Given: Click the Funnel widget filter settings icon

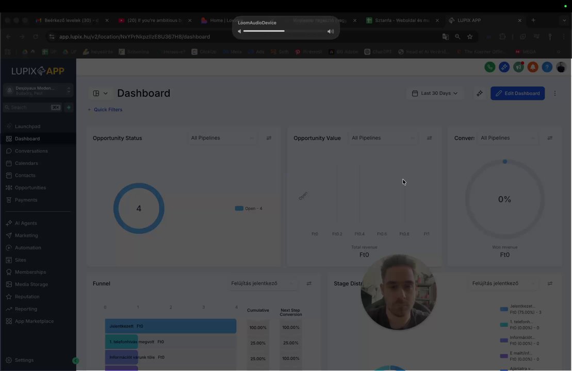Looking at the screenshot, I should point(309,283).
